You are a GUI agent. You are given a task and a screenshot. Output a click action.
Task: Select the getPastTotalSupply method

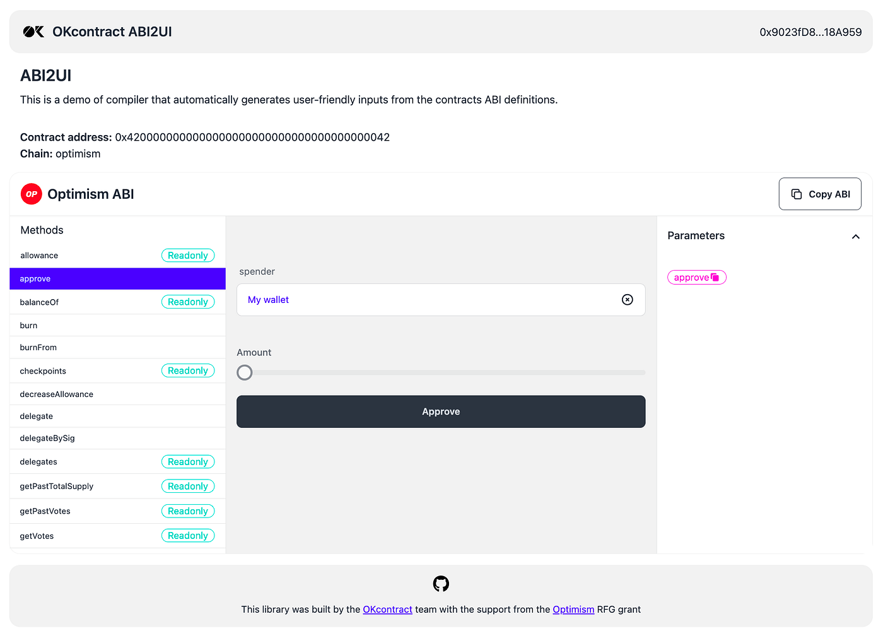point(117,487)
